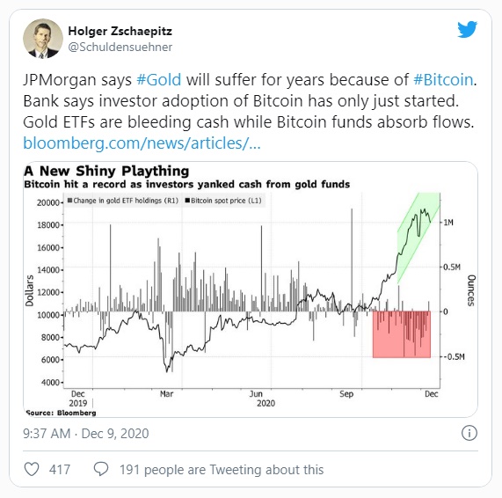Image resolution: width=502 pixels, height=498 pixels.
Task: Click the Source: Bloomberg caption
Action: (x=61, y=413)
